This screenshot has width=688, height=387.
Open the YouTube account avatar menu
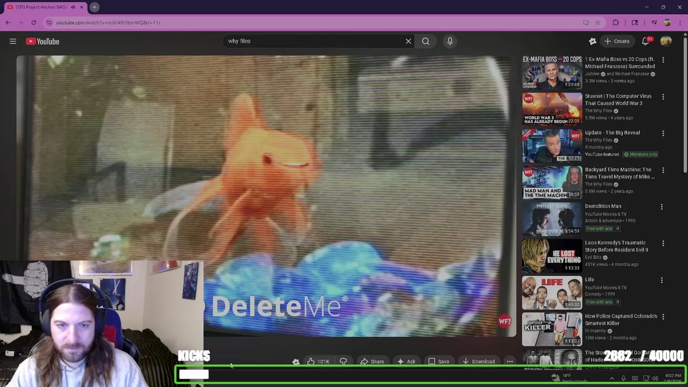pos(666,41)
